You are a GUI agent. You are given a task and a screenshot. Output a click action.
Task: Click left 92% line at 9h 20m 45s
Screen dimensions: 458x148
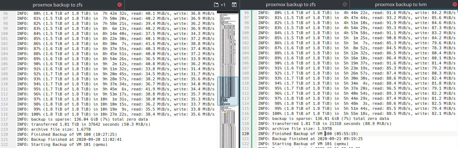(x=116, y=74)
